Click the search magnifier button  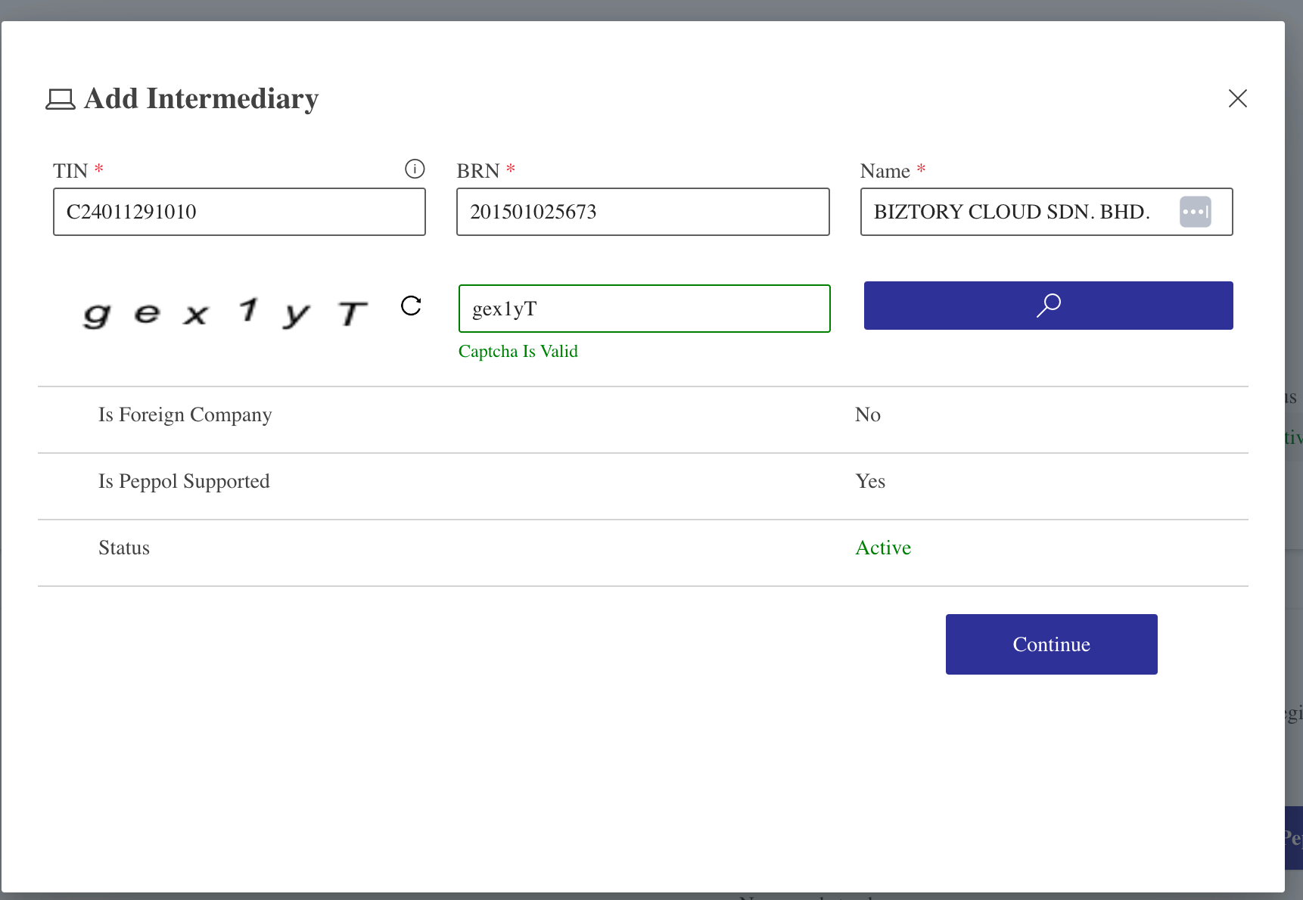point(1049,306)
